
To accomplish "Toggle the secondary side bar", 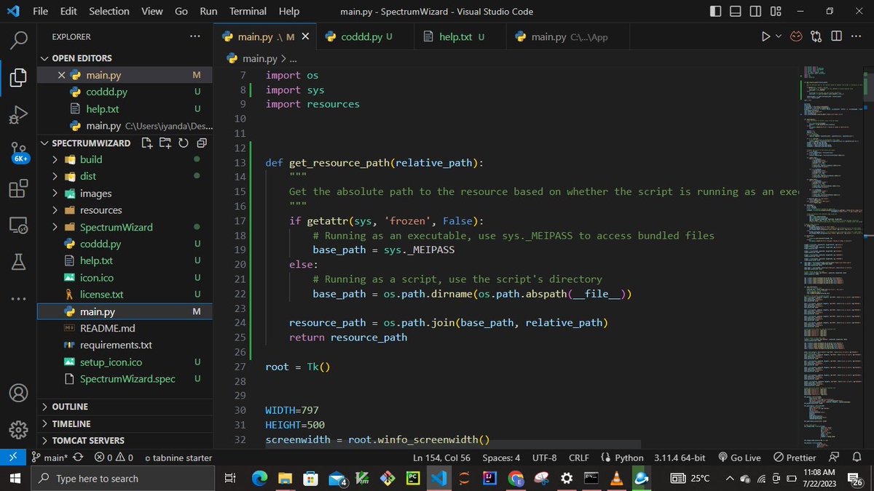I will click(x=755, y=12).
